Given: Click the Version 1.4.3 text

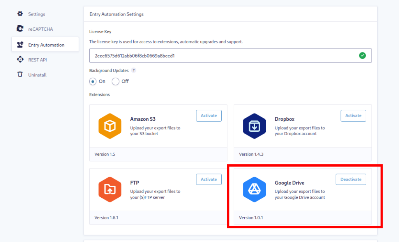Looking at the screenshot, I should click(251, 154).
